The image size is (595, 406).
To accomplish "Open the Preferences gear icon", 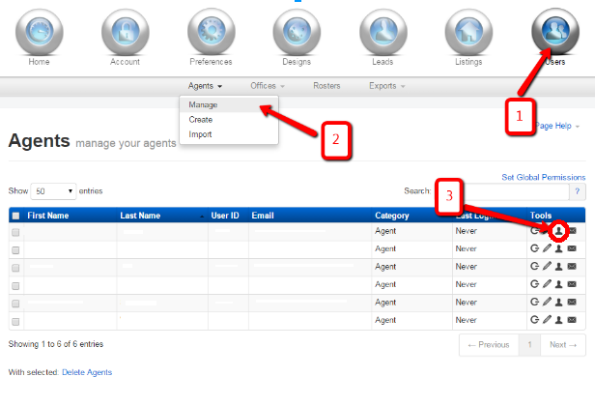I will coord(212,32).
